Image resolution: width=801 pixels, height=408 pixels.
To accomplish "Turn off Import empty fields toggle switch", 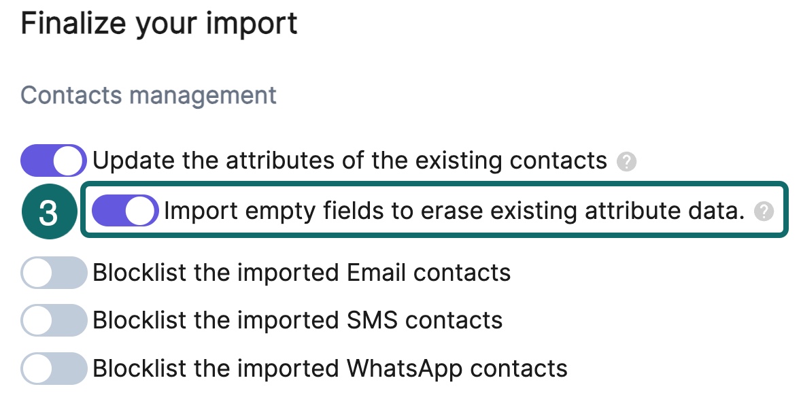I will point(125,211).
